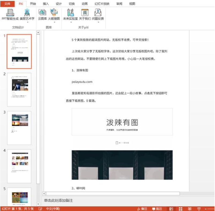Toggle the 批注 comments button in status bar
The image size is (215, 211).
(x=157, y=209)
